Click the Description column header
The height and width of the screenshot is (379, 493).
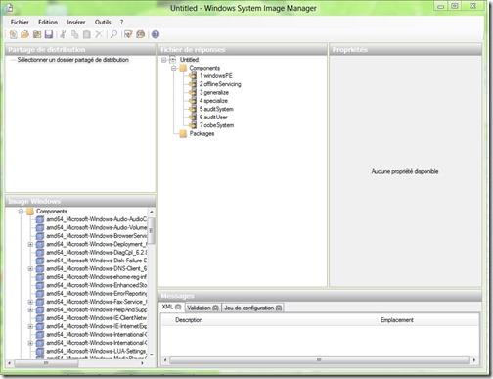pyautogui.click(x=189, y=320)
